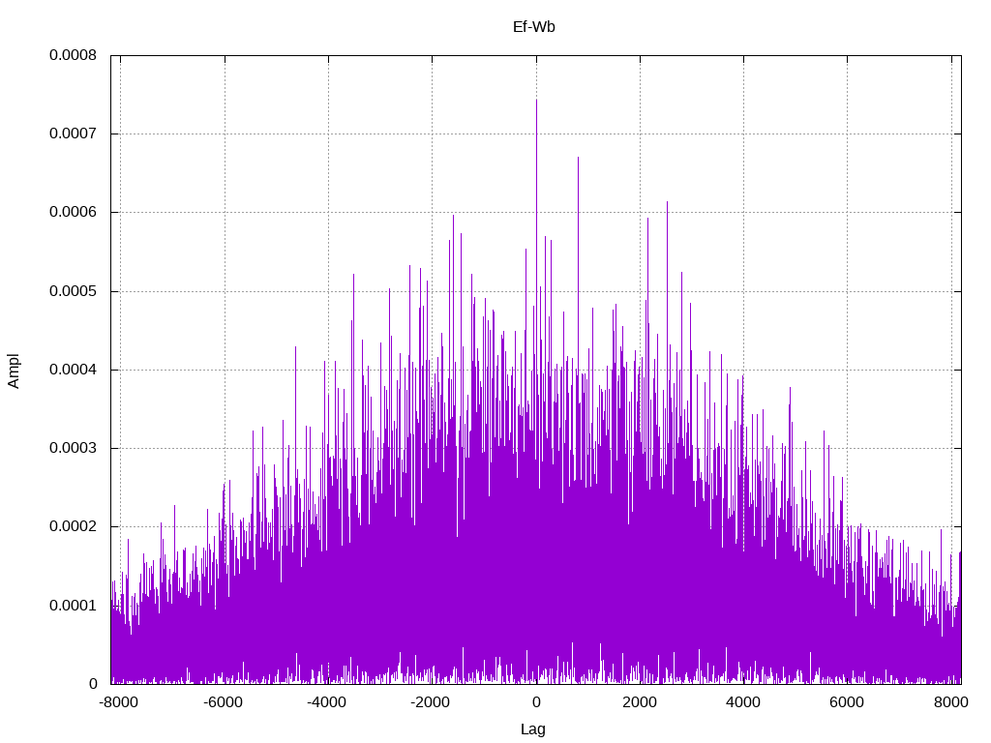991x743 pixels.
Task: Click the 4000 x-axis tick label
Action: pos(743,702)
